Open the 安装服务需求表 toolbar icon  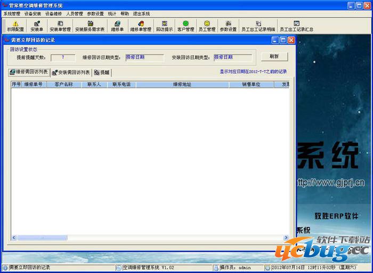(x=90, y=26)
